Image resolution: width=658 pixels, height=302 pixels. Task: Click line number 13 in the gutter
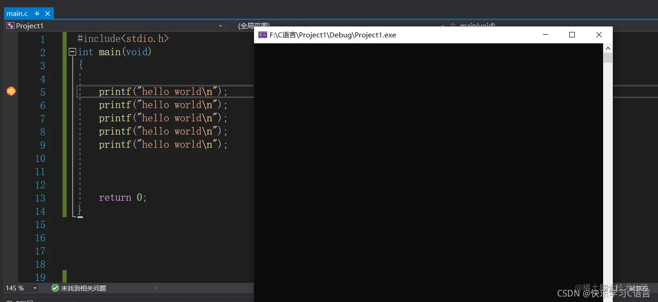[x=40, y=198]
